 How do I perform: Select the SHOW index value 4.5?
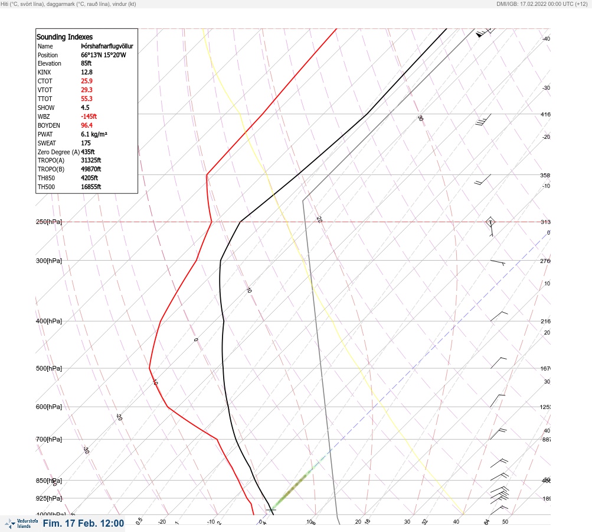[85, 108]
